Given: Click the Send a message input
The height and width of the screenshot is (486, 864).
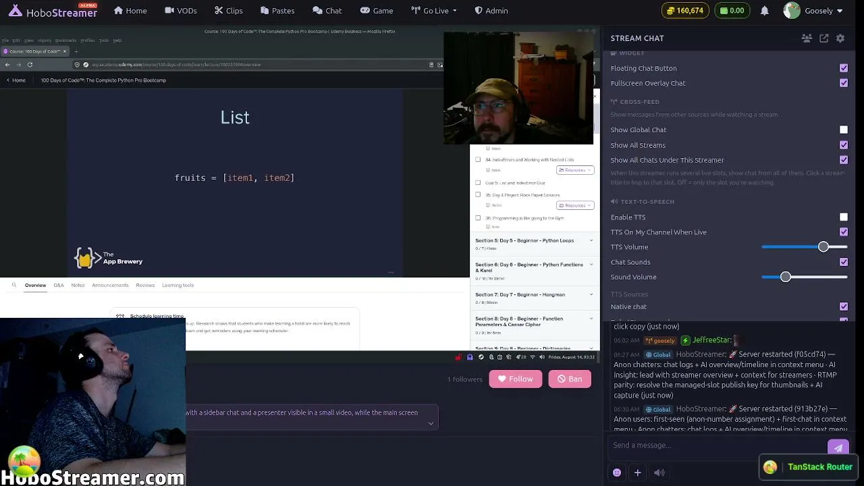Looking at the screenshot, I should pyautogui.click(x=717, y=446).
